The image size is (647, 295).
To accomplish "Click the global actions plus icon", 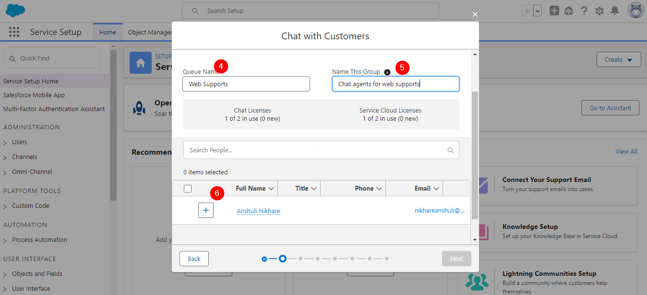I will 554,10.
